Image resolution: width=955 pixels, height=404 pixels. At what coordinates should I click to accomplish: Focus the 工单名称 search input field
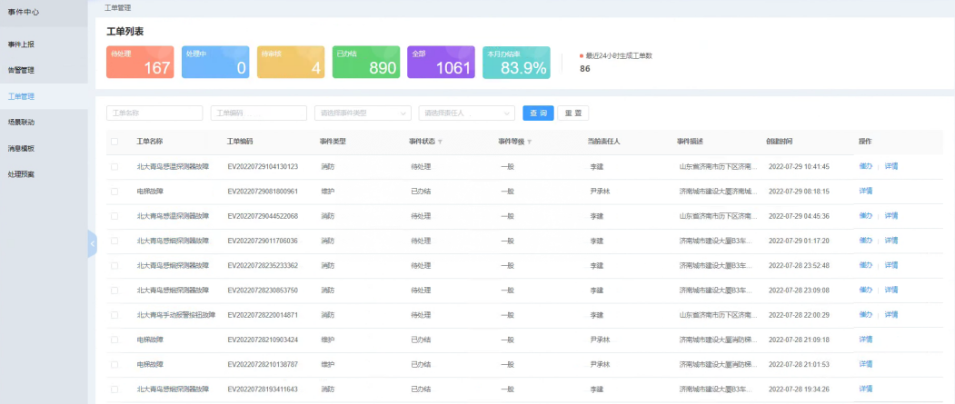pyautogui.click(x=154, y=113)
